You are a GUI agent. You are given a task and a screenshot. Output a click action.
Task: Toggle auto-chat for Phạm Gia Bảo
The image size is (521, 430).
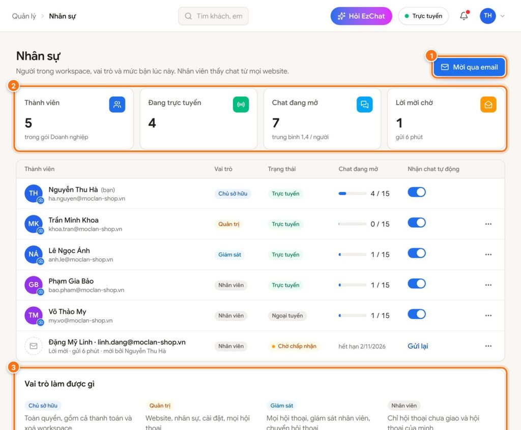[417, 284]
